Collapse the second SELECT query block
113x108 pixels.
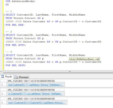4,35
